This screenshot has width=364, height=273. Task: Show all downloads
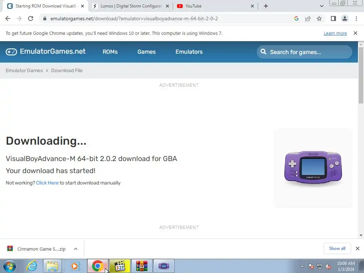[x=337, y=248]
